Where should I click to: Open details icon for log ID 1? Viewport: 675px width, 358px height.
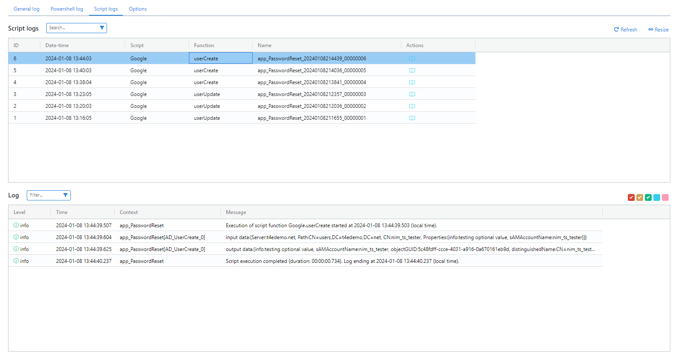(x=412, y=118)
